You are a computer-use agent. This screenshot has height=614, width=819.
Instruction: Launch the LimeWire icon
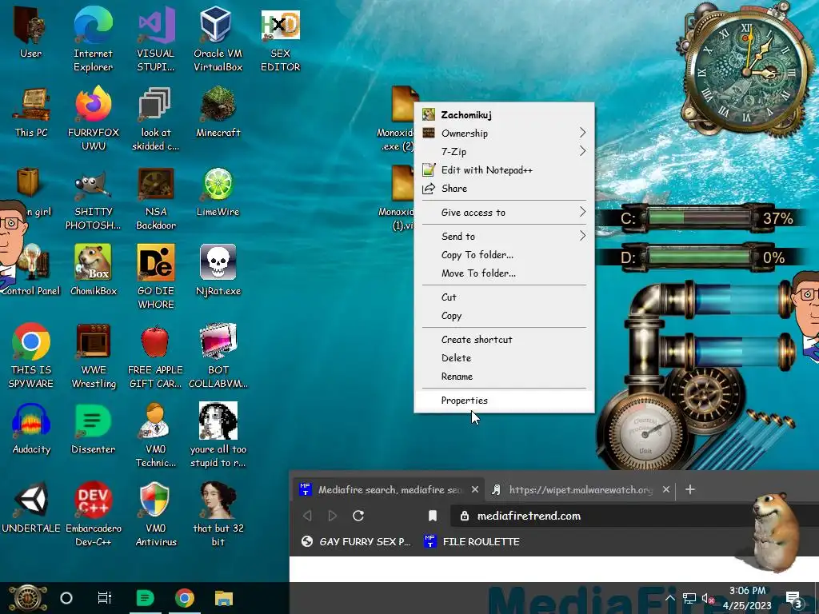[x=218, y=184]
